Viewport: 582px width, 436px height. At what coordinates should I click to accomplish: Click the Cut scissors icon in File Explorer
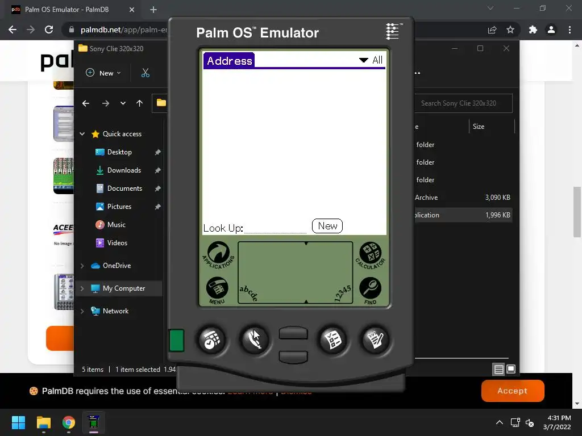click(x=145, y=73)
